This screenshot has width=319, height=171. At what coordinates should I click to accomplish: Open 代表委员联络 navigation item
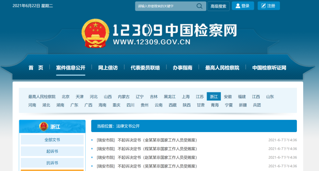pyautogui.click(x=145, y=68)
